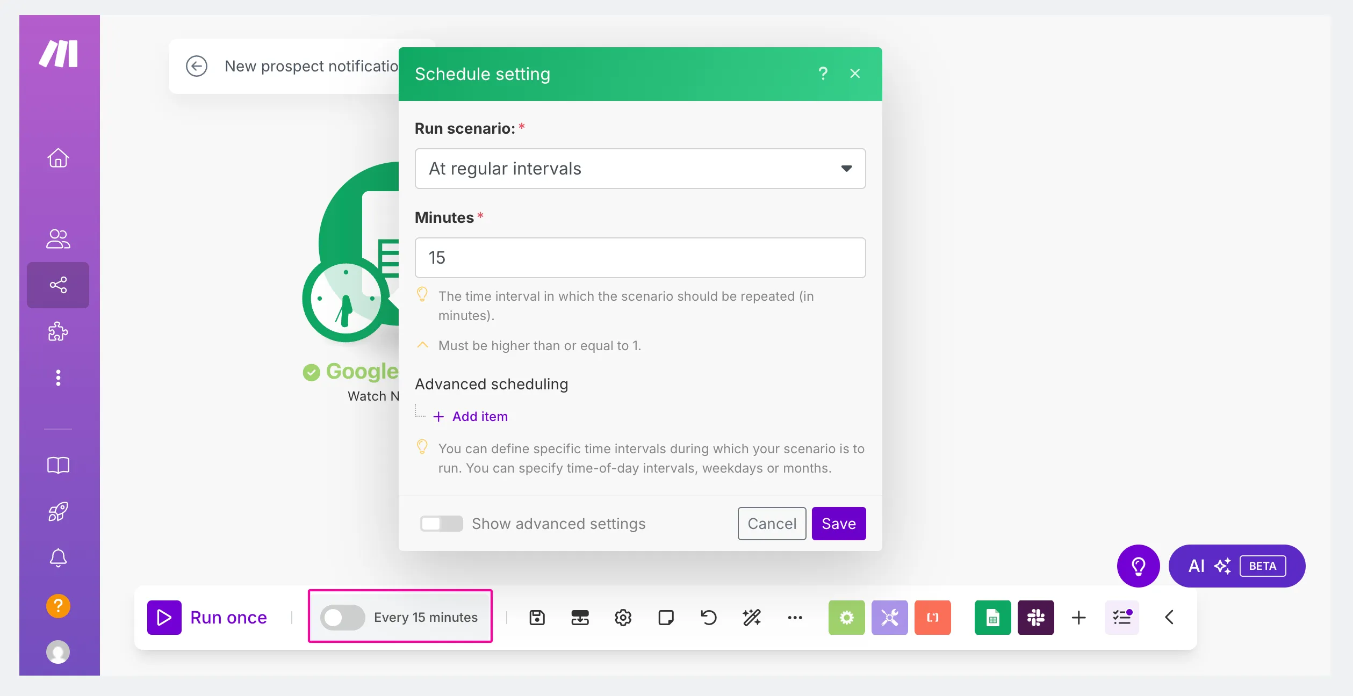Open Scenario settings gear icon
Image resolution: width=1353 pixels, height=696 pixels.
[x=623, y=618]
